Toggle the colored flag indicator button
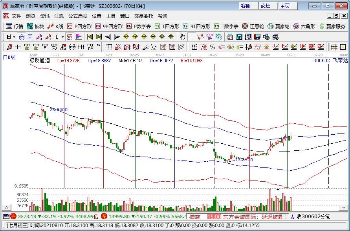The image size is (350, 231). pyautogui.click(x=79, y=37)
